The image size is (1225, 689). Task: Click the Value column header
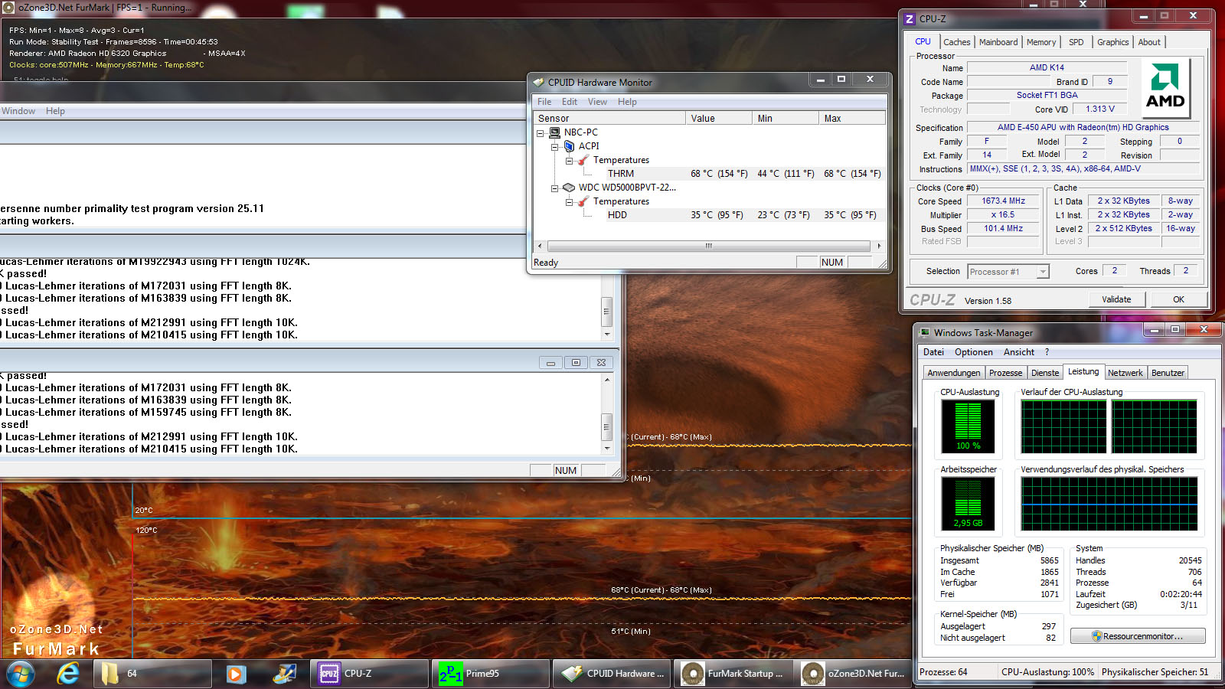(x=719, y=119)
